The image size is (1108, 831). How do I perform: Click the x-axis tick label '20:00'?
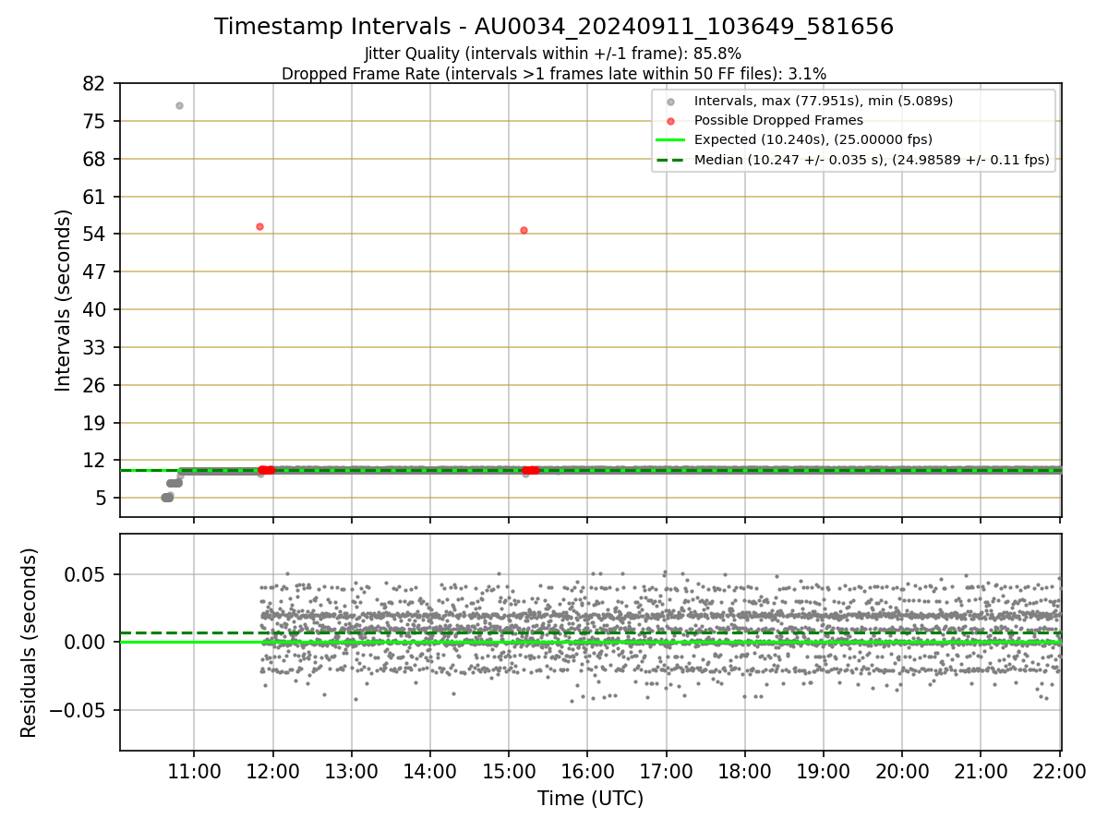pos(902,771)
